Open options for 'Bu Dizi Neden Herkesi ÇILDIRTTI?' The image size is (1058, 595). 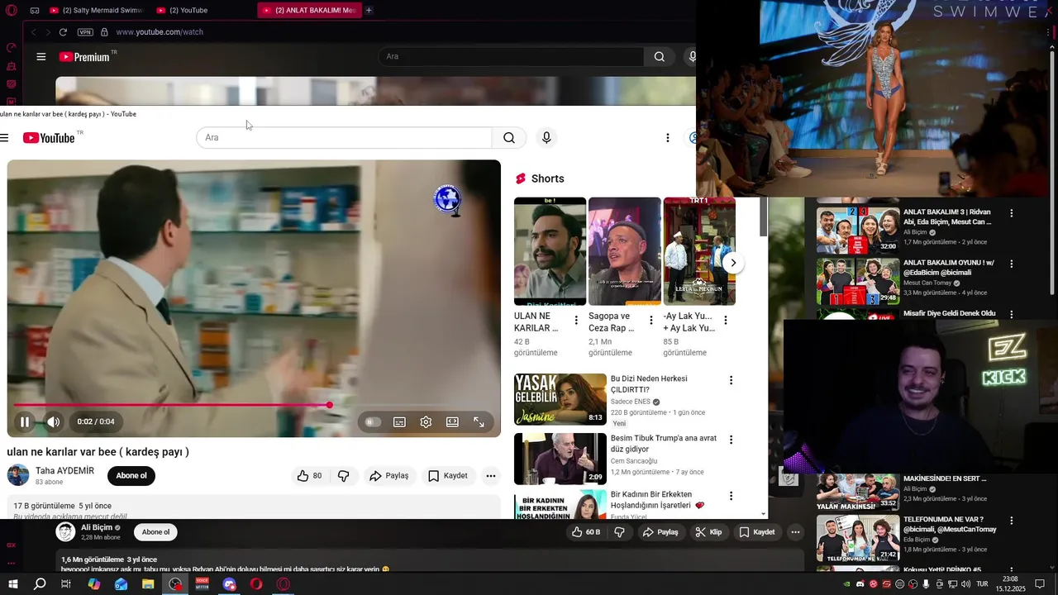tap(731, 380)
